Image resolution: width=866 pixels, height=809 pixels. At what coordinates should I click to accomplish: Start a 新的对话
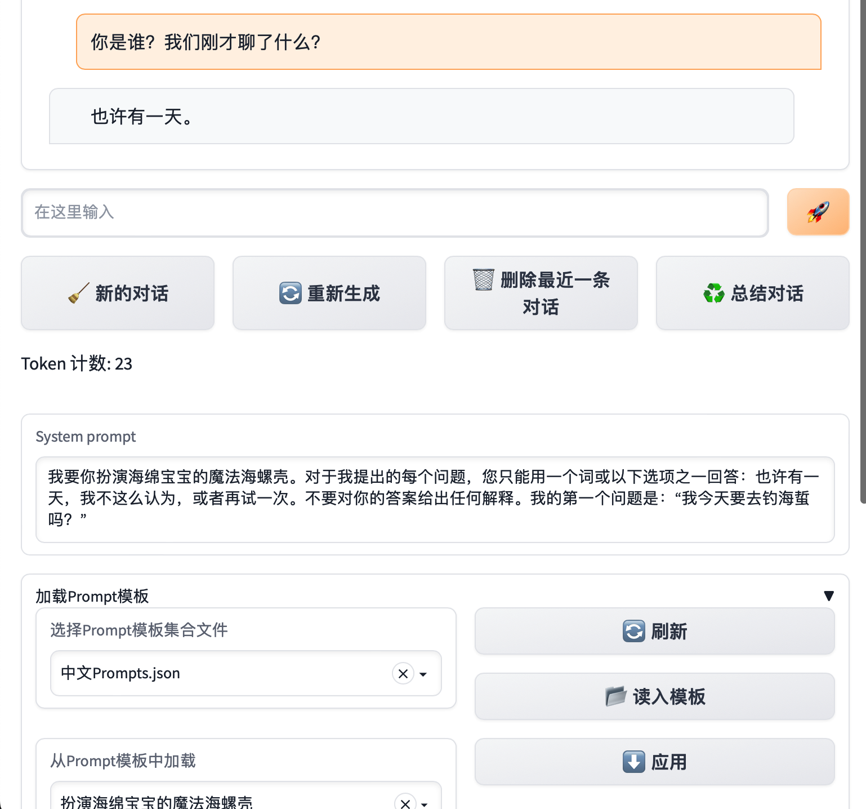(117, 292)
